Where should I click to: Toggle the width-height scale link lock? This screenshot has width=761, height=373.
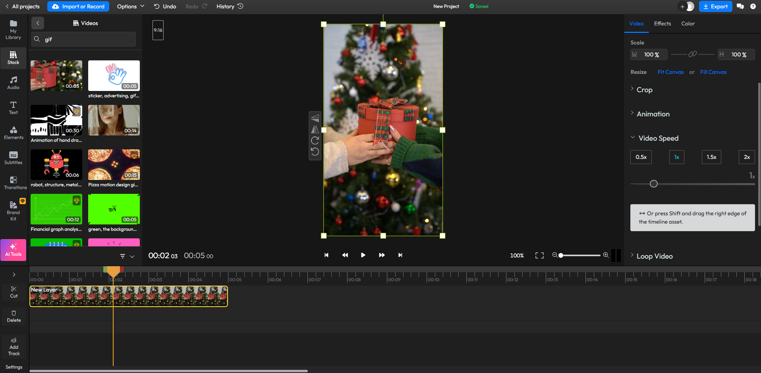click(692, 54)
